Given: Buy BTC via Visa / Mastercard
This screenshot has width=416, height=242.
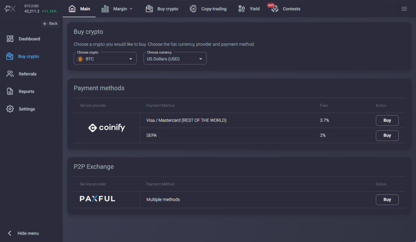Looking at the screenshot, I should [387, 120].
